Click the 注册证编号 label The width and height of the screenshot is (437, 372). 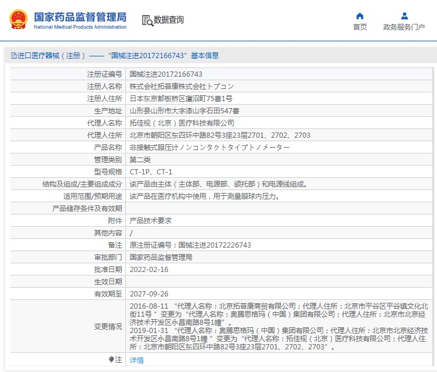tap(104, 74)
